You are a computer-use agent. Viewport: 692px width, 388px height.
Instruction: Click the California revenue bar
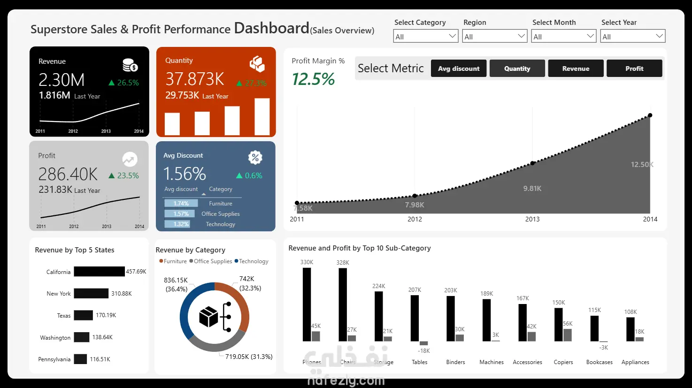(100, 272)
